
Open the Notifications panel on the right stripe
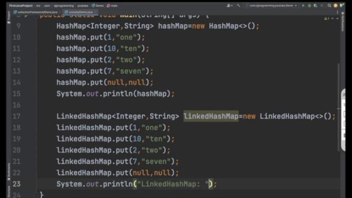343,21
